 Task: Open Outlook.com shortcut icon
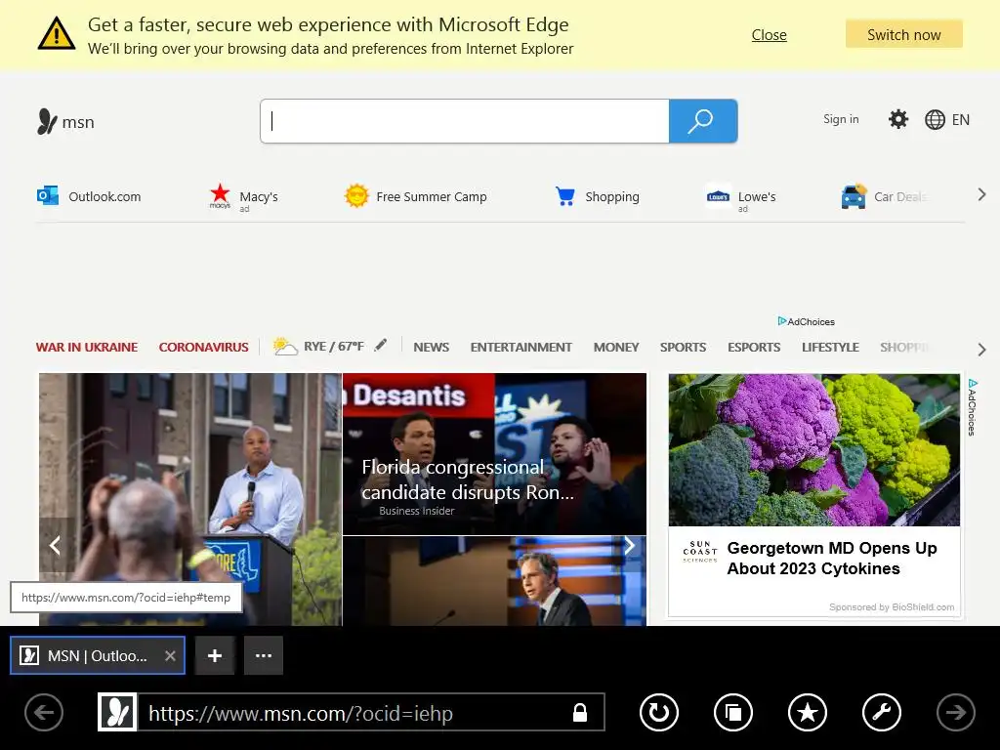coord(48,195)
